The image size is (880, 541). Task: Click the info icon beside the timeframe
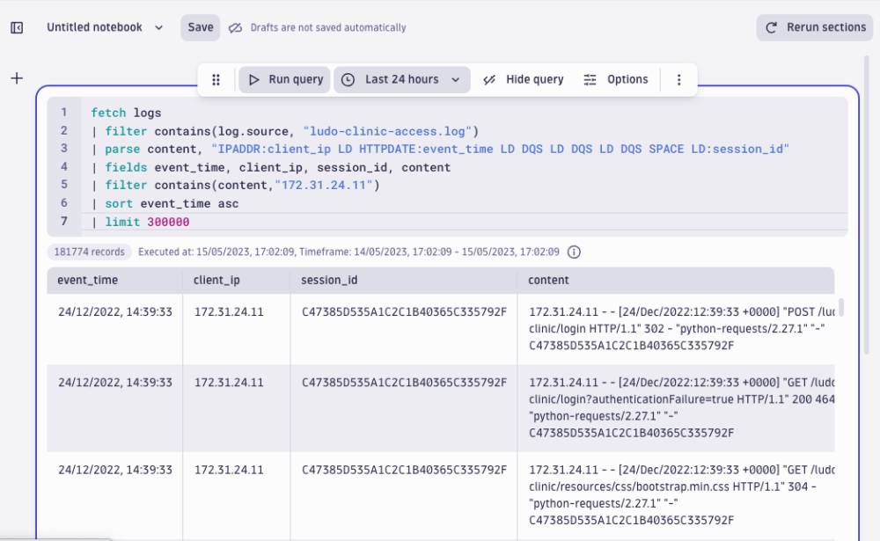575,252
